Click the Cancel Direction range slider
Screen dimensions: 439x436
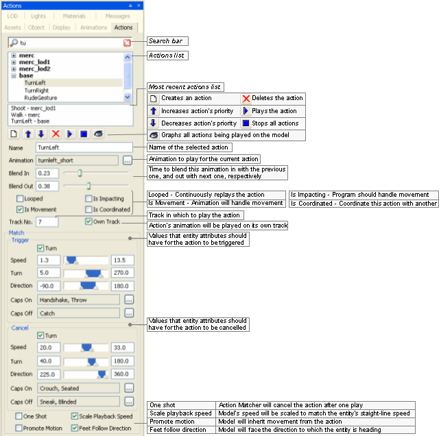86,374
